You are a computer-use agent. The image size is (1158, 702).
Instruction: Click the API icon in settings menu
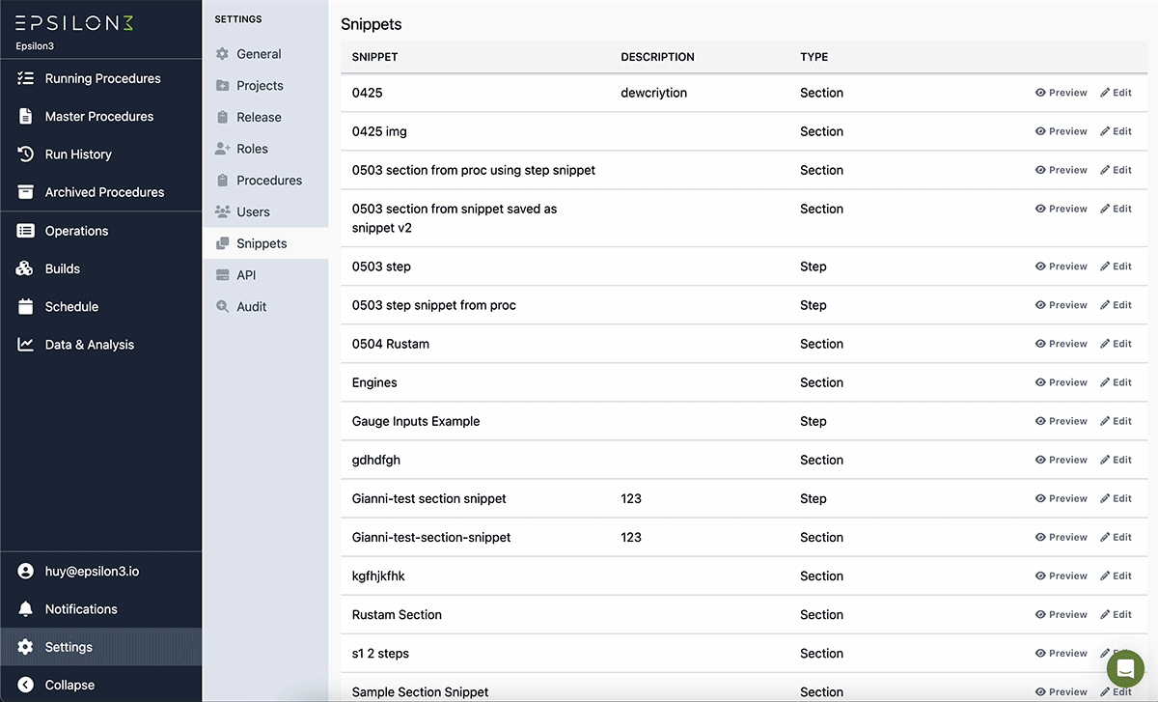click(222, 275)
